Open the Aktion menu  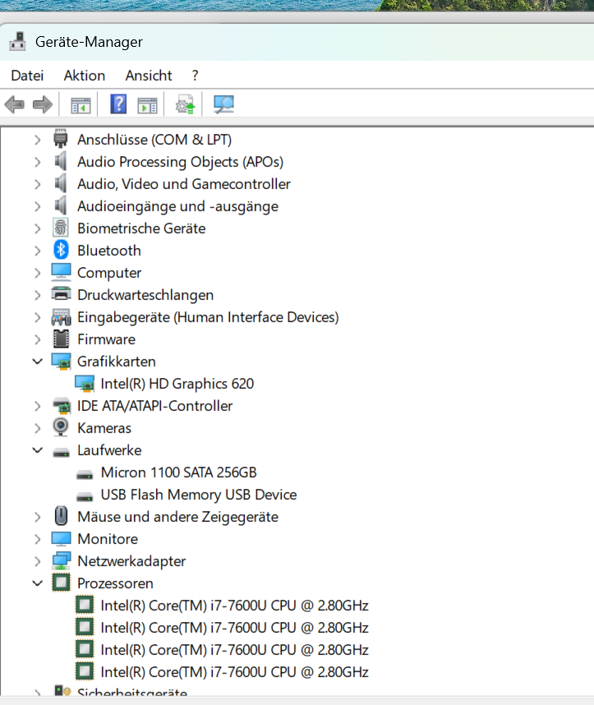[x=85, y=75]
